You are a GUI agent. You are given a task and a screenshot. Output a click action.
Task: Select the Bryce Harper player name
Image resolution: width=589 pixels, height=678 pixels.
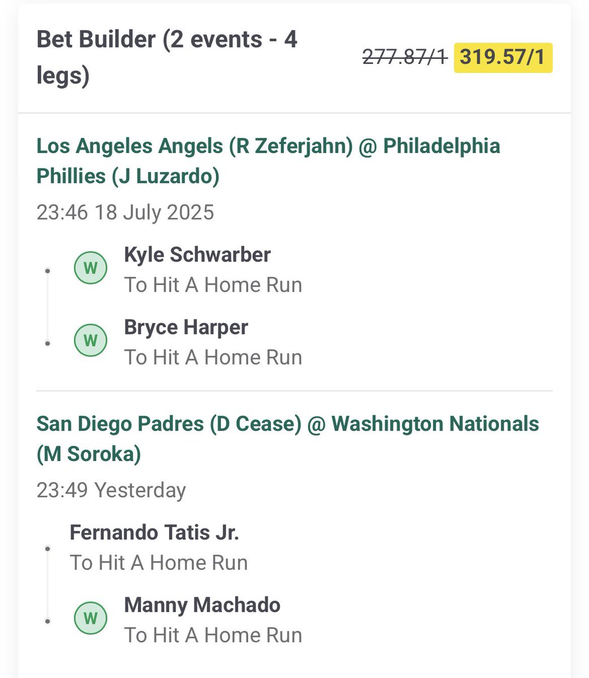click(x=186, y=328)
